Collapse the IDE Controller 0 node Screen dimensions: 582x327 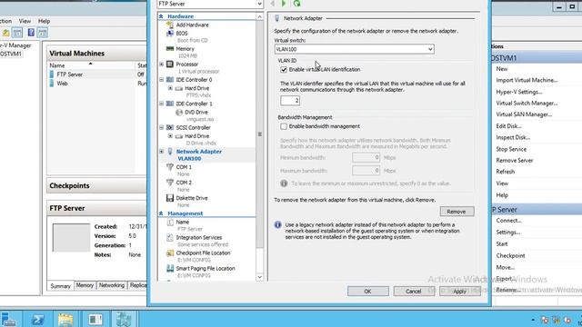coord(162,80)
